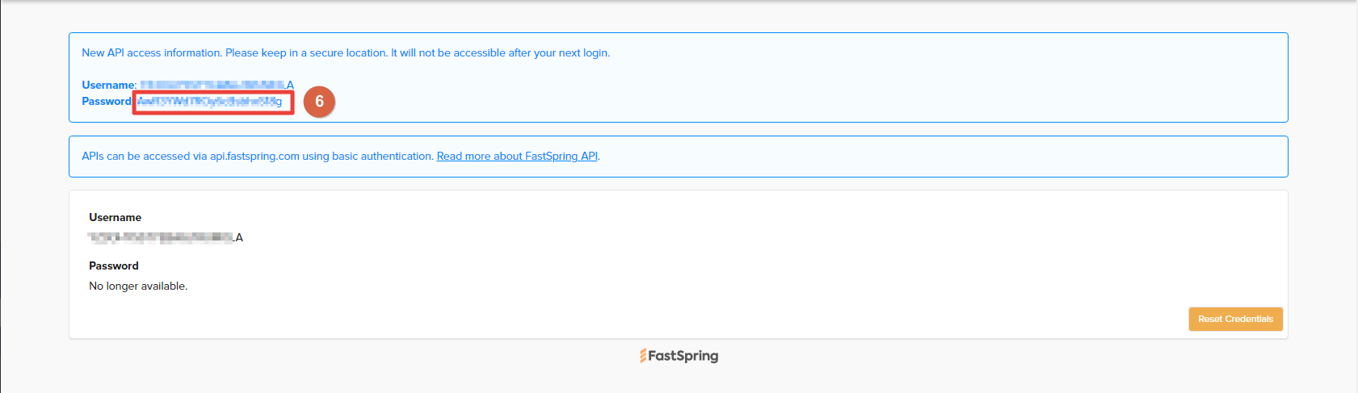
Task: Click the FastSpring wordmark text at bottom
Action: pyautogui.click(x=683, y=356)
